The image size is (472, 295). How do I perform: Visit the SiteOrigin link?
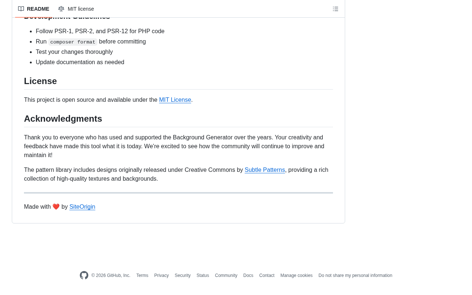(82, 207)
